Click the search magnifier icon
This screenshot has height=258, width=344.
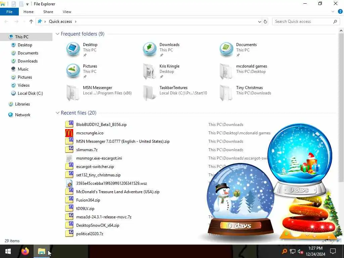pos(335,21)
